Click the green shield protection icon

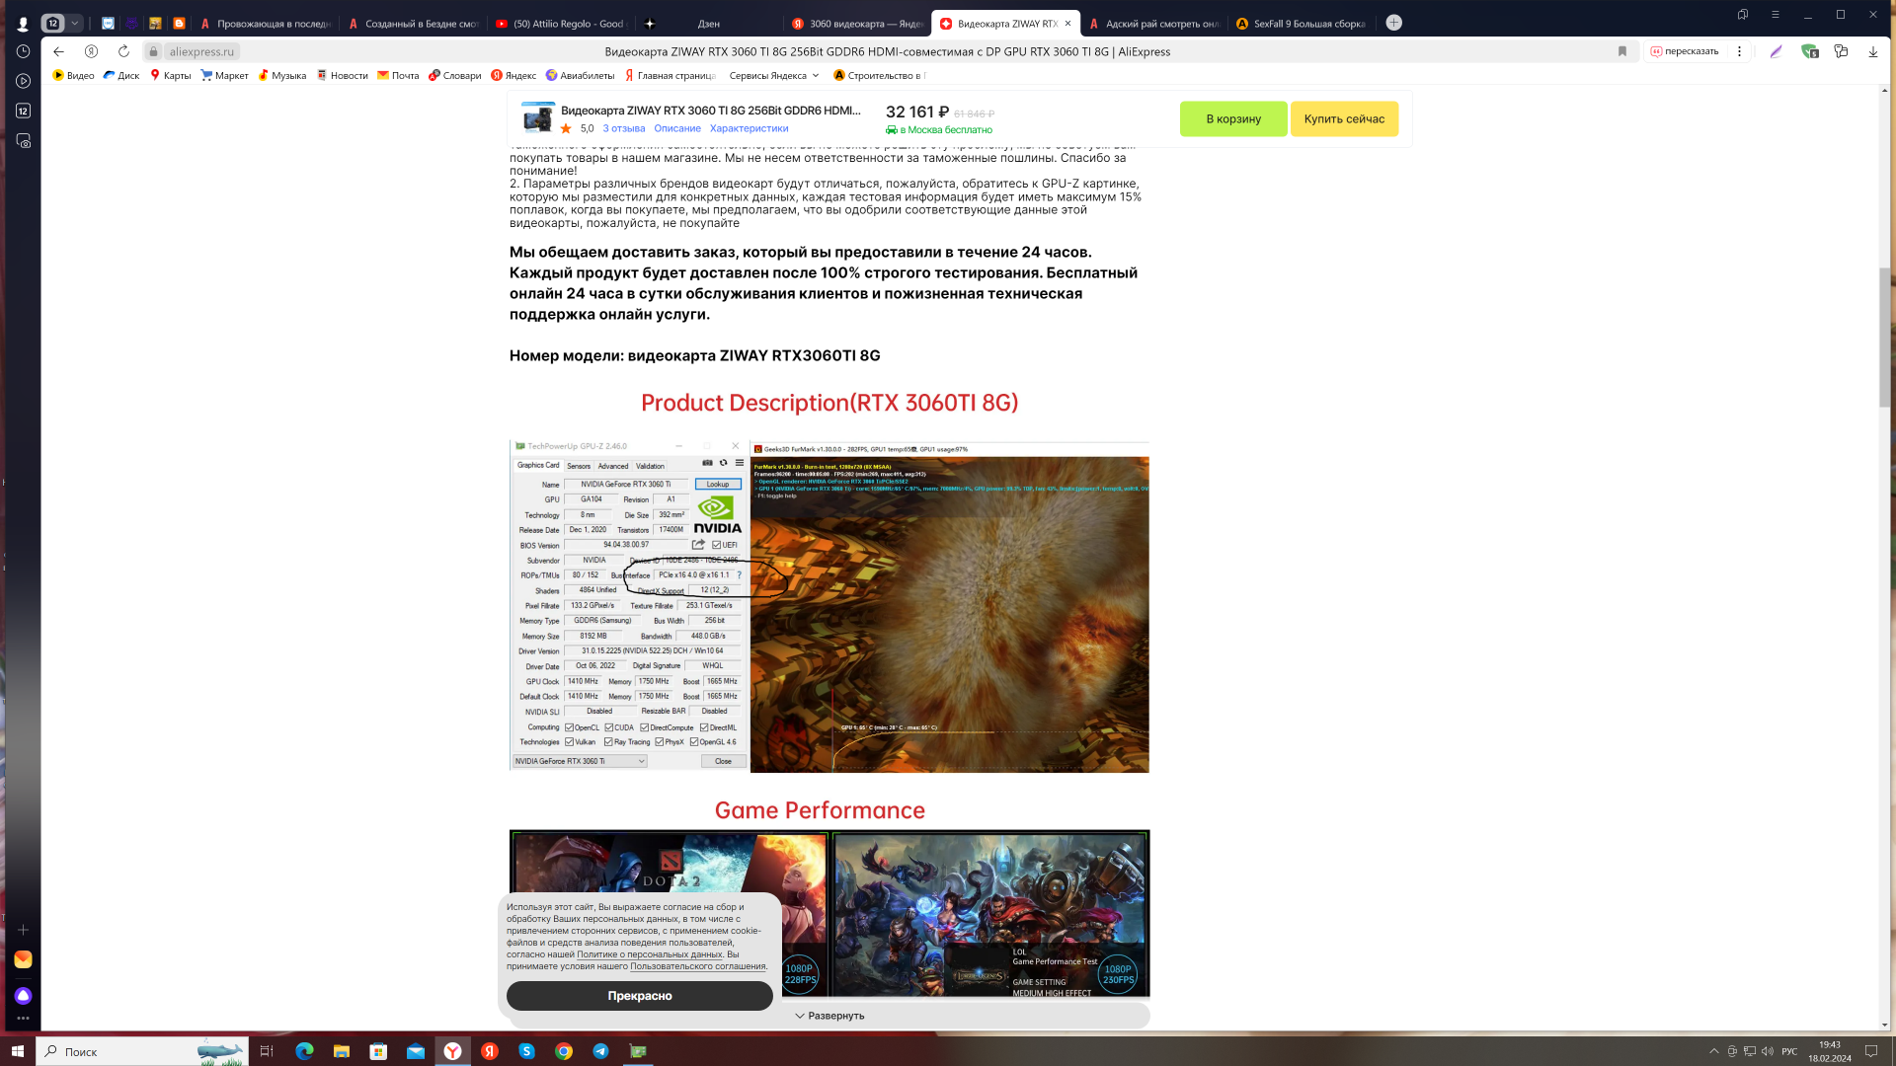coord(1809,51)
